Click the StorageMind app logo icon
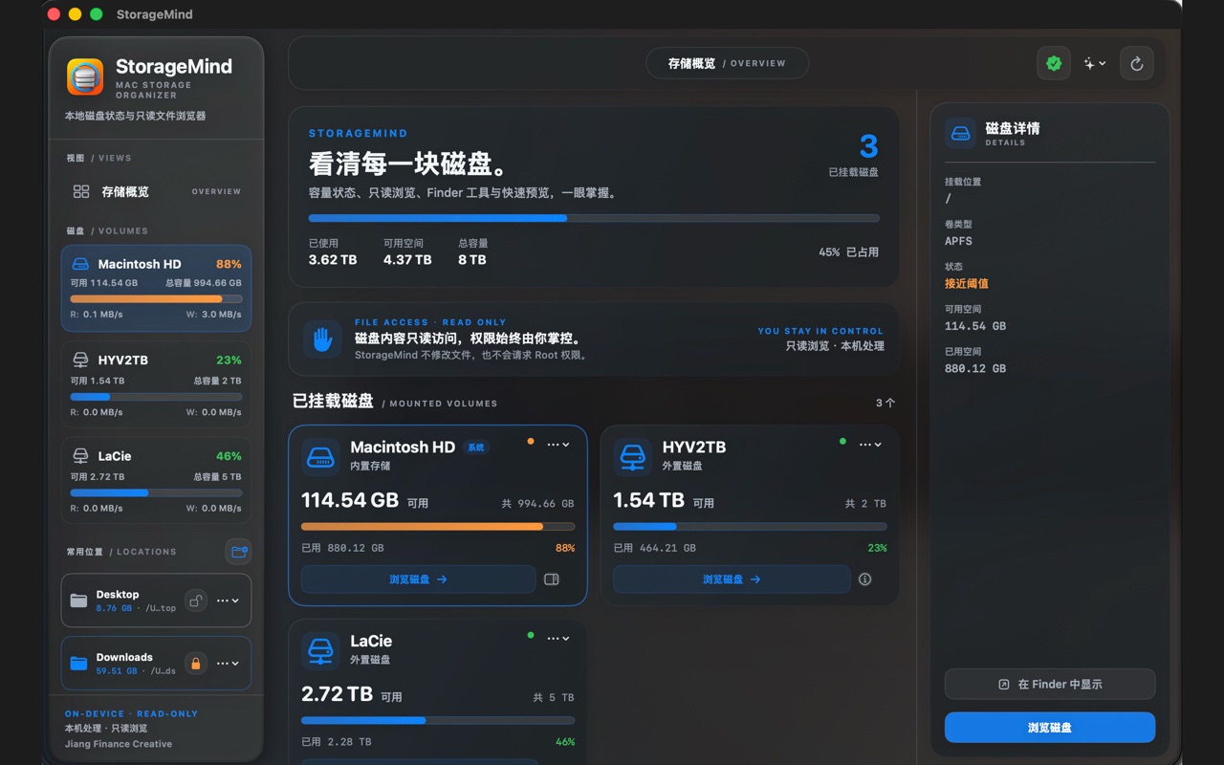This screenshot has width=1224, height=765. [85, 77]
